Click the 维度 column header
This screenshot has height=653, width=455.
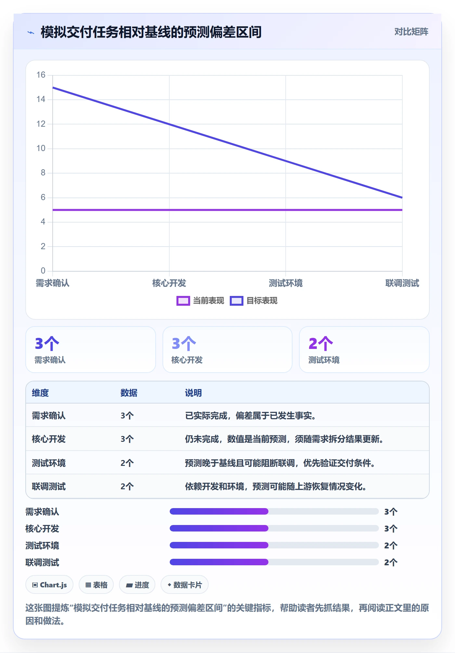point(40,393)
